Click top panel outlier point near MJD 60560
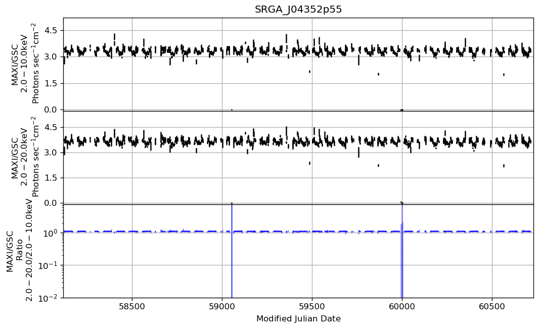 [504, 74]
